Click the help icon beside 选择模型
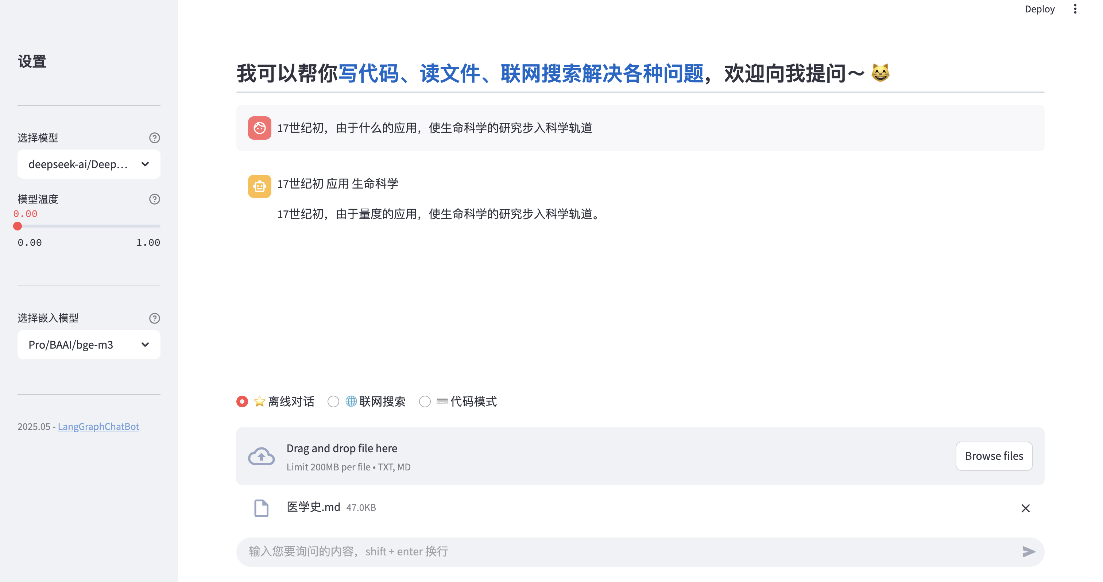Screen dimensions: 1103x582 [x=154, y=138]
